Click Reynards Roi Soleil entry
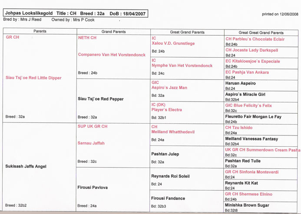The width and height of the screenshot is (301, 214). coord(170,176)
